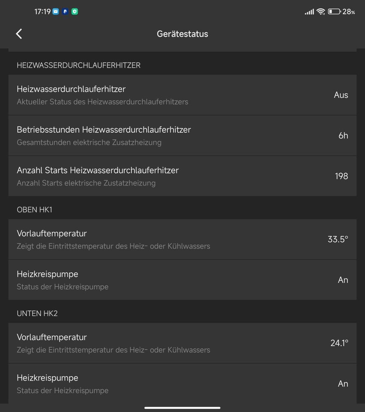Tap the HEIZWASSERDURCHLAUFERHITZER section header
Viewport: 365px width, 412px height.
79,65
